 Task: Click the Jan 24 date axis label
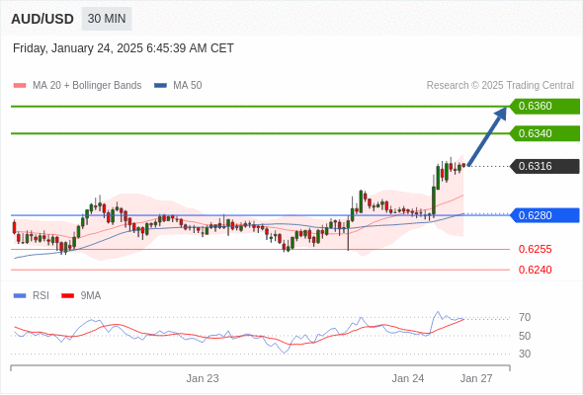click(408, 378)
